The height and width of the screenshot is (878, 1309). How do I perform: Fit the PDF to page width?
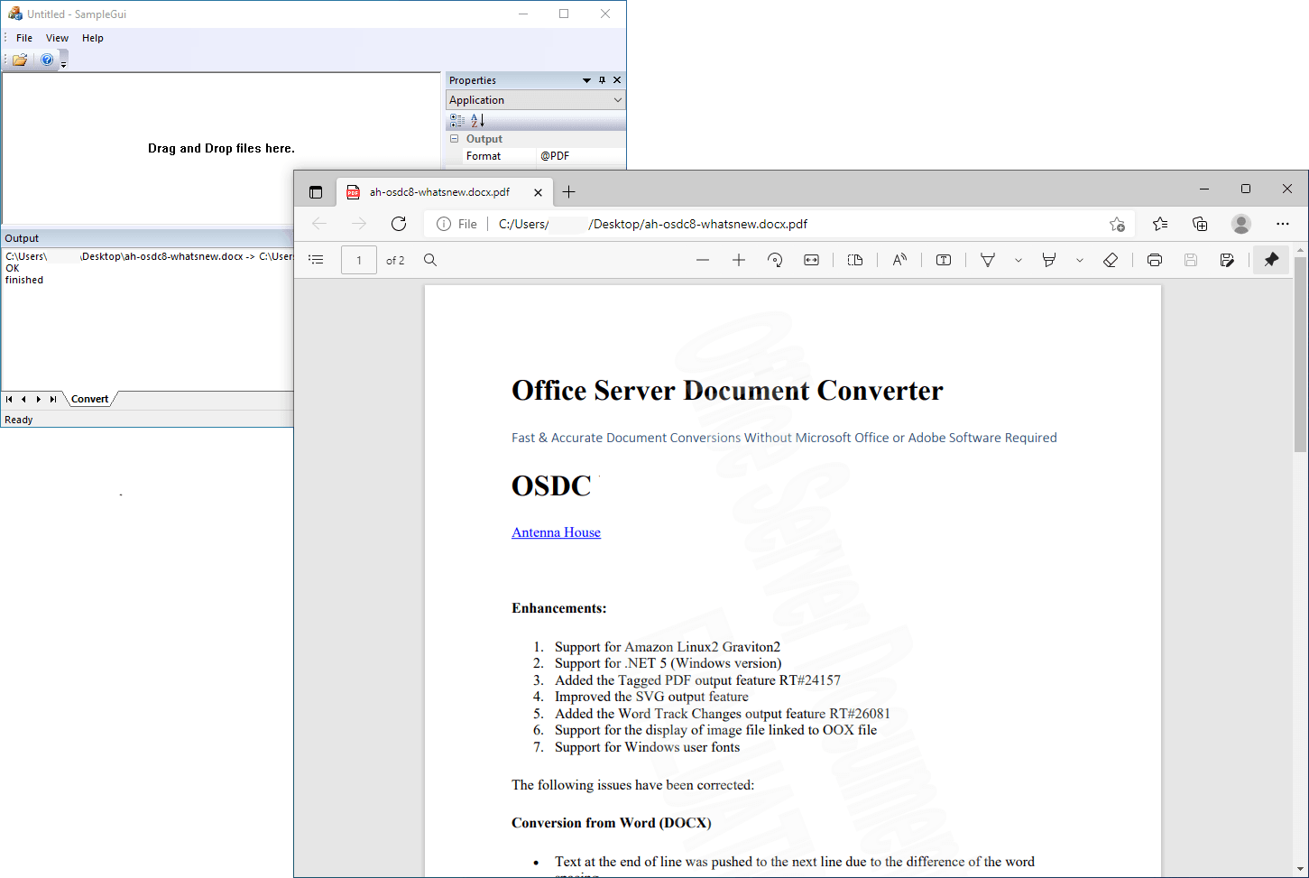(811, 260)
